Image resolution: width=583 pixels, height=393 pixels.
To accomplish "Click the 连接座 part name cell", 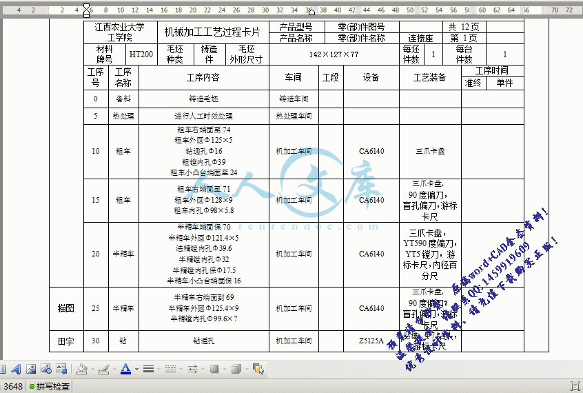I will pos(420,38).
